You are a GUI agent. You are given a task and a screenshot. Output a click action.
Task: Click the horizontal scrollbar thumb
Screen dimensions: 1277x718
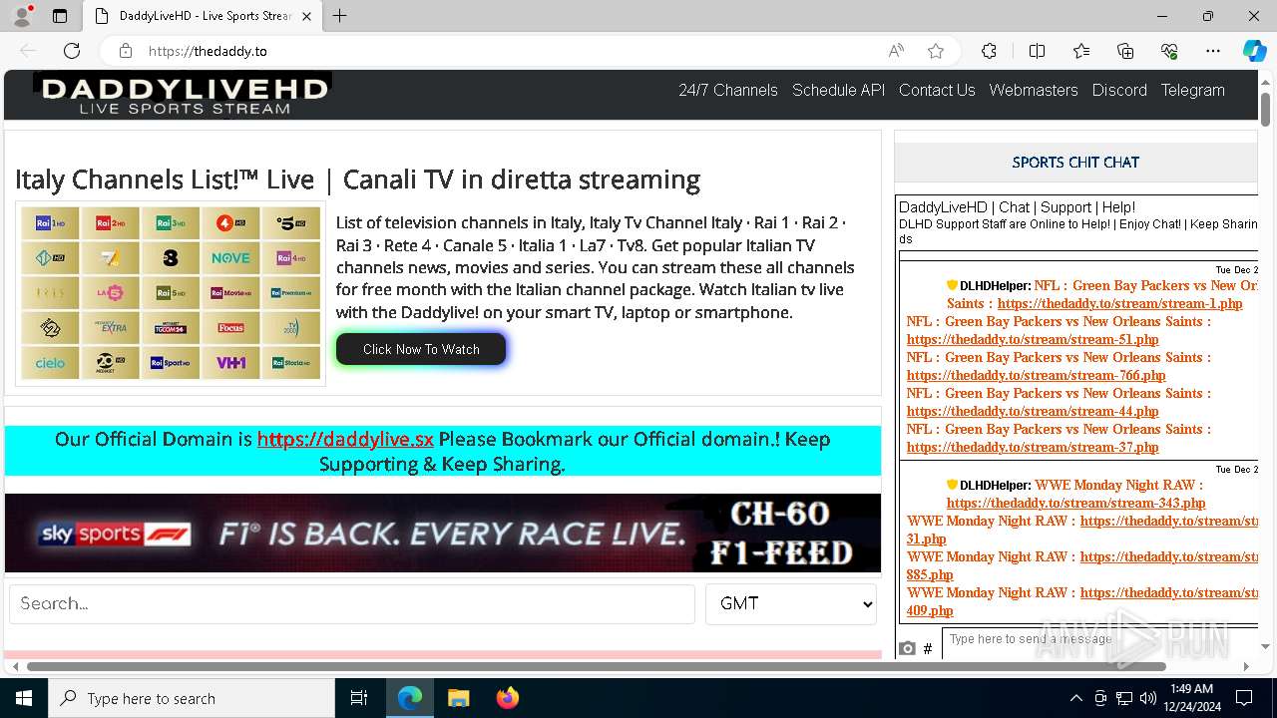coord(597,666)
